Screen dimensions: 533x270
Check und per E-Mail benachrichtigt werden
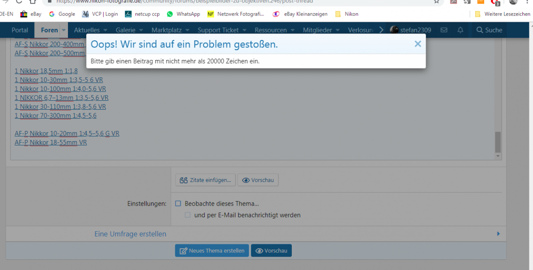pyautogui.click(x=187, y=215)
